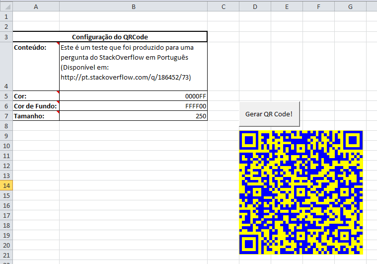Select the 'Tamanho:' label cell
Image resolution: width=377 pixels, height=264 pixels.
[x=36, y=116]
